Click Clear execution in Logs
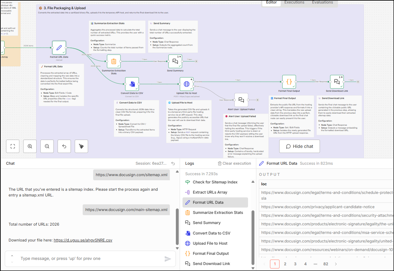This screenshot has height=271, width=394. point(234,163)
